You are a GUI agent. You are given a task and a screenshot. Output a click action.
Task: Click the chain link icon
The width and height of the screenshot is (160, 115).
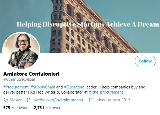(27, 100)
